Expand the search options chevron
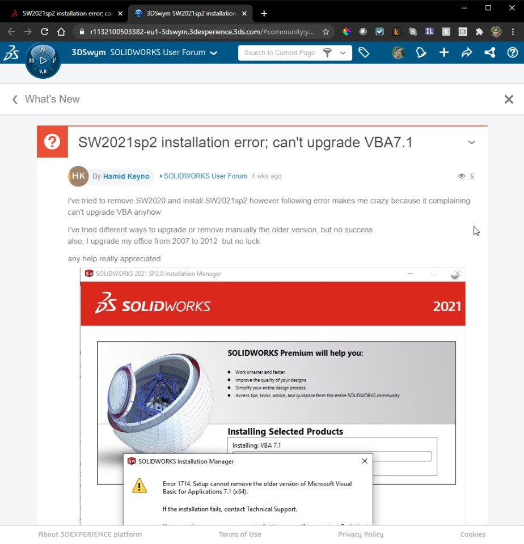Viewport: 524px width, 544px height. (343, 53)
